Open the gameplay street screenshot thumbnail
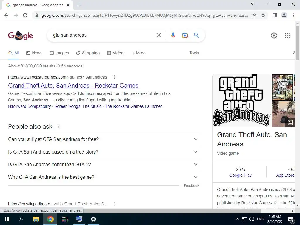The image size is (300, 225). click(x=283, y=114)
